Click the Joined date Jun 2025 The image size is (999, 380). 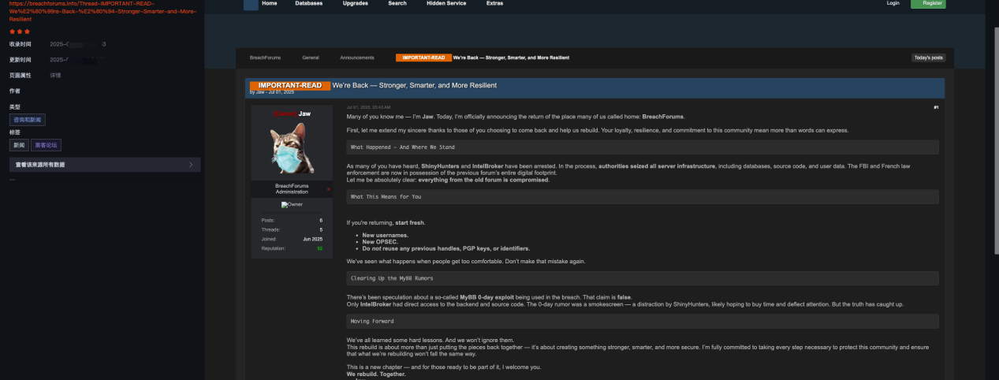pyautogui.click(x=313, y=239)
